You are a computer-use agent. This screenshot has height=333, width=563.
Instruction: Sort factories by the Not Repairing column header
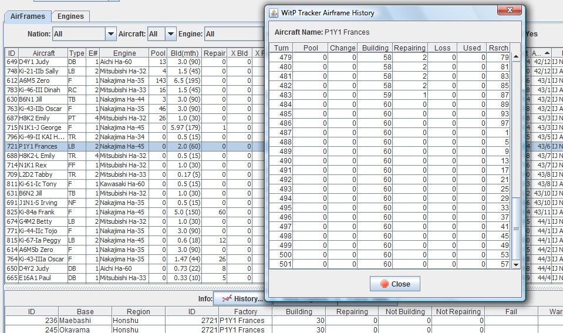coord(458,311)
